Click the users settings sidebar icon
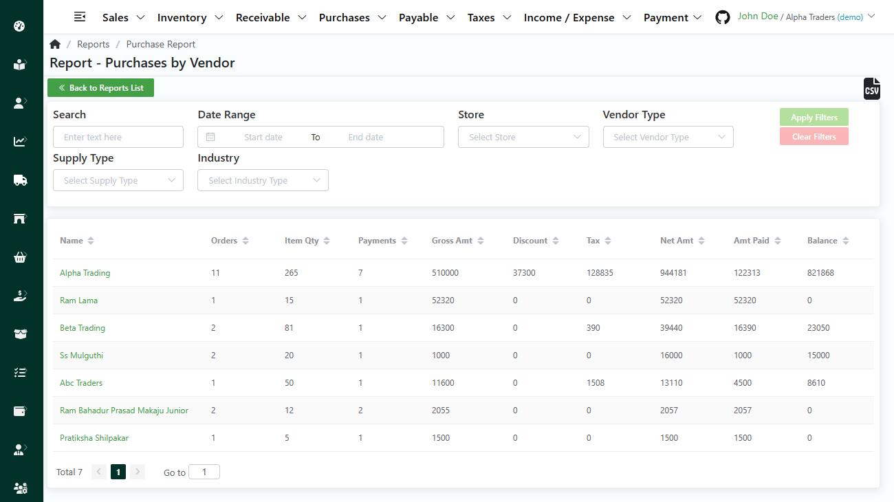The height and width of the screenshot is (502, 894). tap(20, 488)
